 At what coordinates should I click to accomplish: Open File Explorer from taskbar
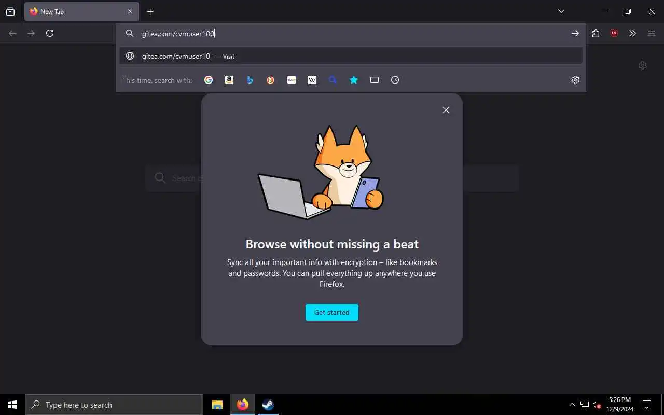(x=217, y=405)
